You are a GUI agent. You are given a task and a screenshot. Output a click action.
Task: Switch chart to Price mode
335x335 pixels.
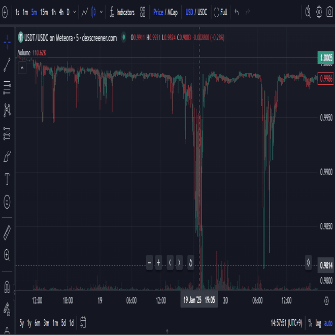coord(158,12)
